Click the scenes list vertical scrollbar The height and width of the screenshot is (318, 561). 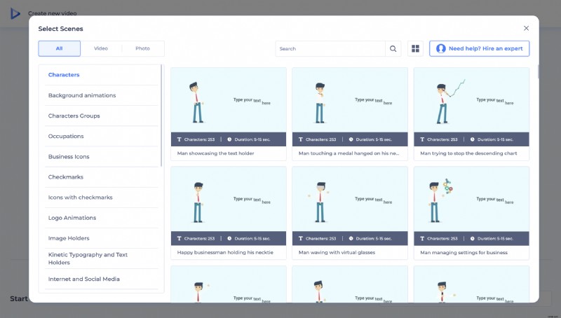click(x=539, y=71)
